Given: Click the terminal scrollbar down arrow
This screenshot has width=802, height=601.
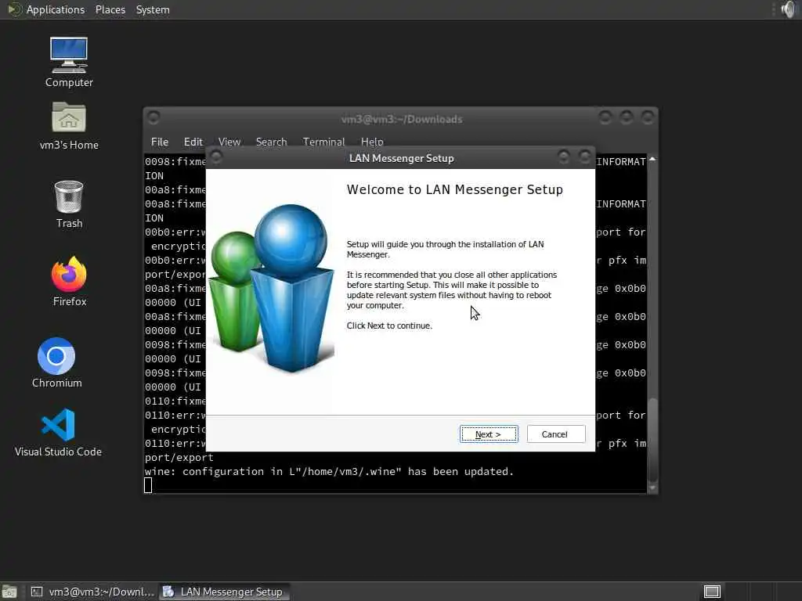Looking at the screenshot, I should pyautogui.click(x=652, y=487).
